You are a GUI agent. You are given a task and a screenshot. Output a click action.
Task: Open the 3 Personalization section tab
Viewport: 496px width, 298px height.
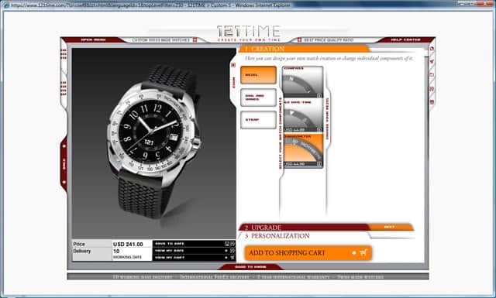[x=304, y=236]
